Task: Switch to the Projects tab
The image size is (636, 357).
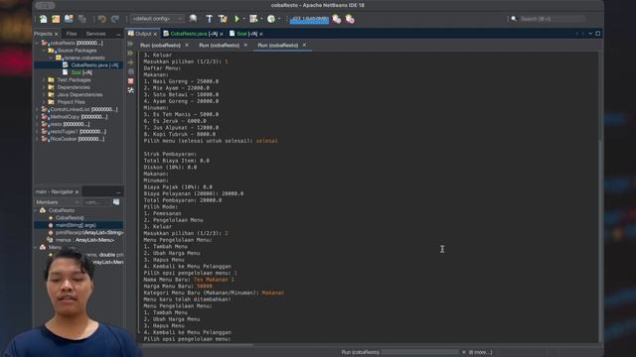Action: 44,34
